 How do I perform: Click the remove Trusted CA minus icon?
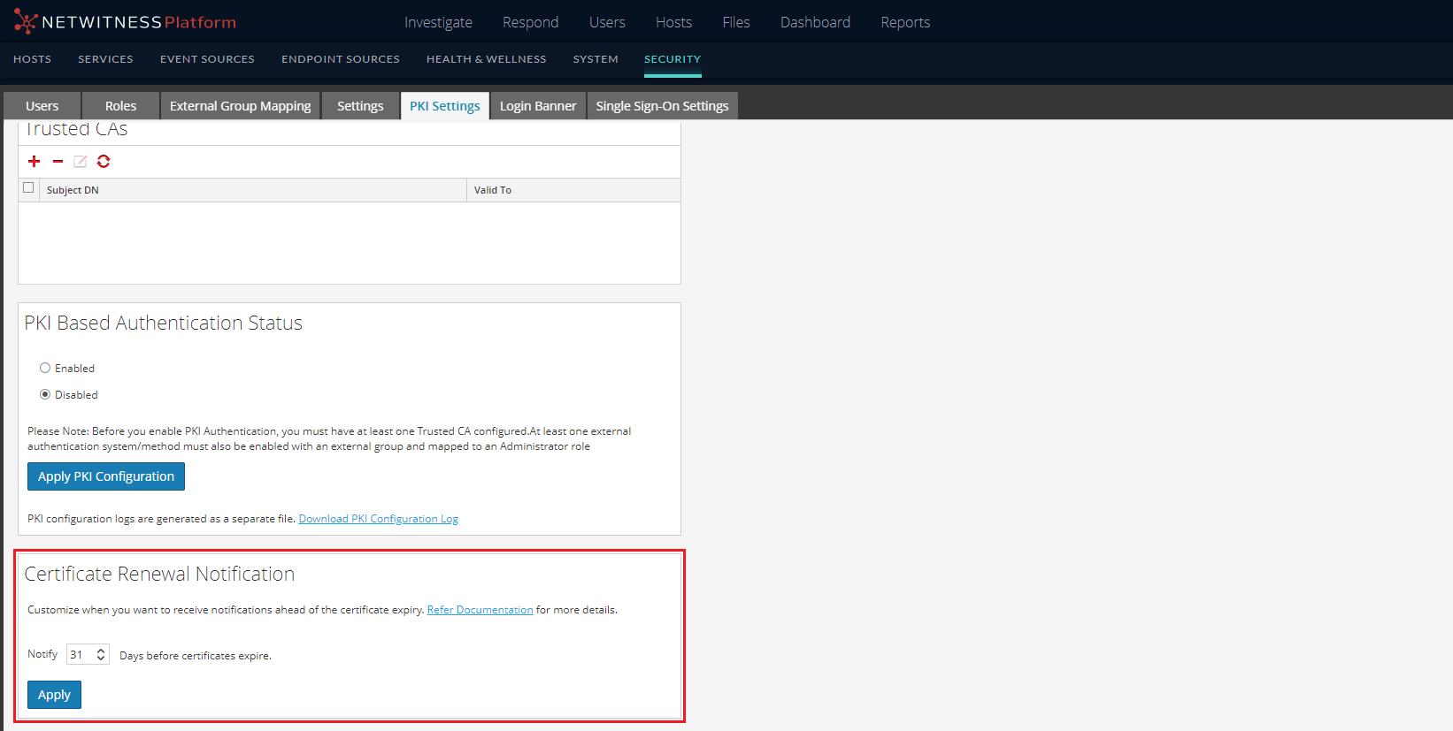point(58,161)
